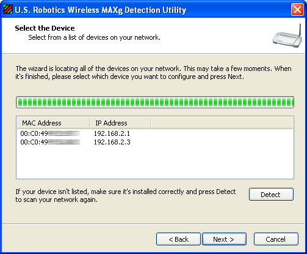The height and width of the screenshot is (254, 307).
Task: Close the Detection Utility window
Action: [297, 10]
